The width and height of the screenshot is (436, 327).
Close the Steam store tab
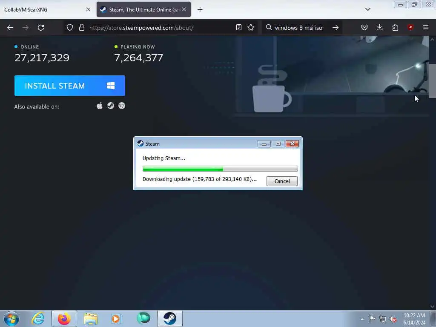184,9
